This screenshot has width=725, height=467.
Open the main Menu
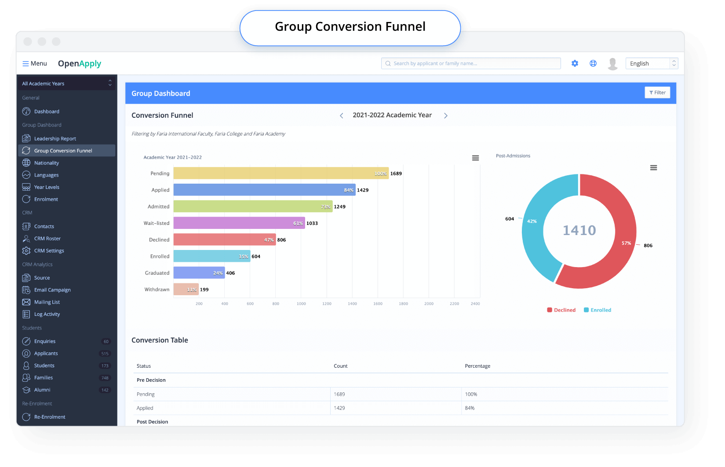click(x=35, y=64)
